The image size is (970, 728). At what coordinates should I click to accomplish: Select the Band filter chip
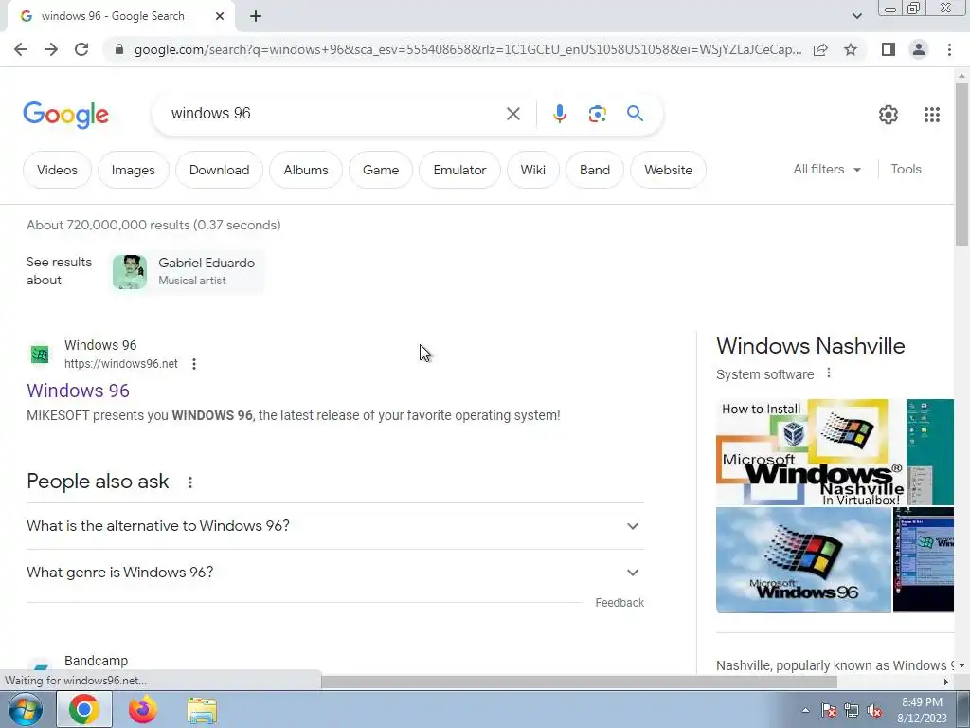click(x=595, y=170)
